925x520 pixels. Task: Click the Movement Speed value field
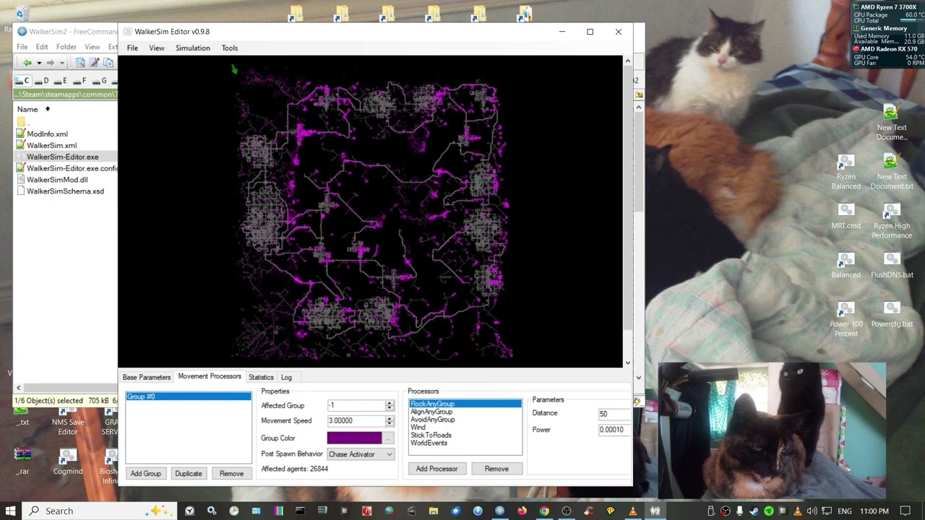click(356, 420)
